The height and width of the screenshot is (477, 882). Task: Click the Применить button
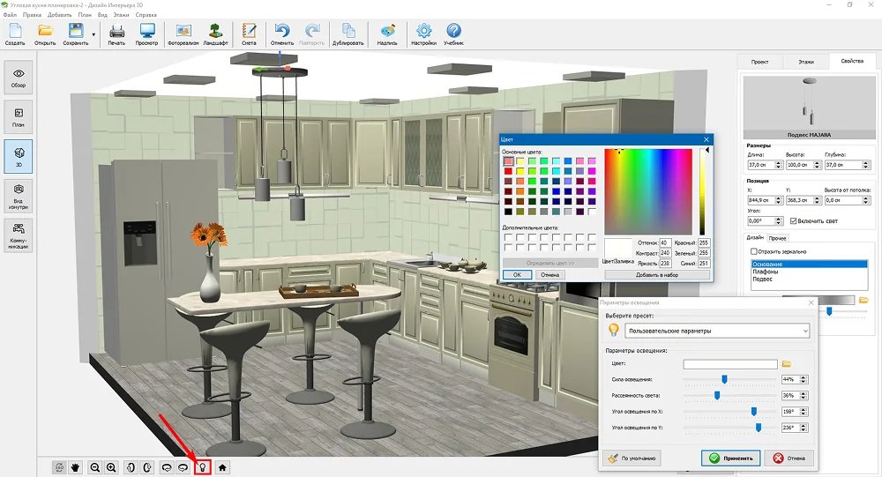click(x=730, y=458)
